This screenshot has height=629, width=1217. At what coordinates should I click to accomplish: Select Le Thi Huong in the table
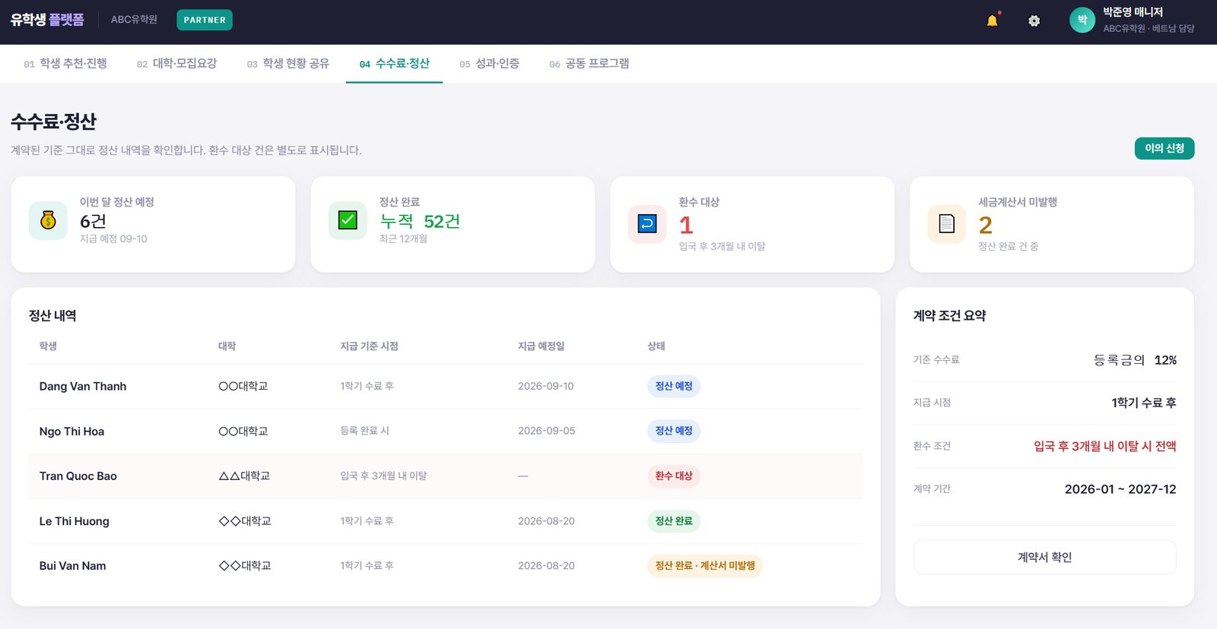coord(75,521)
